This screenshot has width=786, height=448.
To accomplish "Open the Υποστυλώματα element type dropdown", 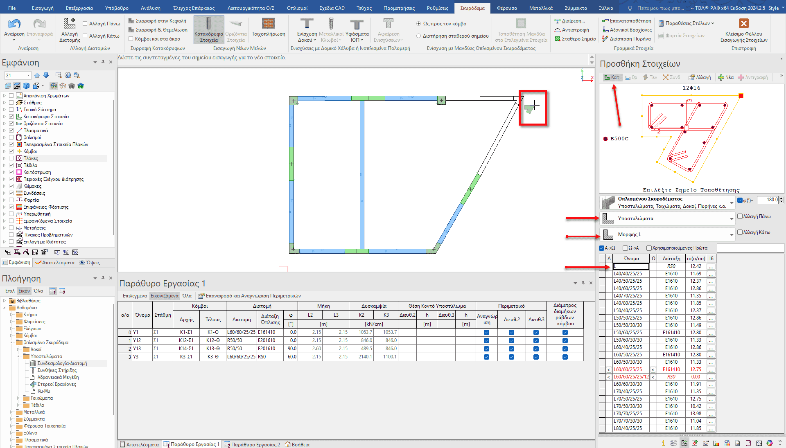I will [732, 219].
